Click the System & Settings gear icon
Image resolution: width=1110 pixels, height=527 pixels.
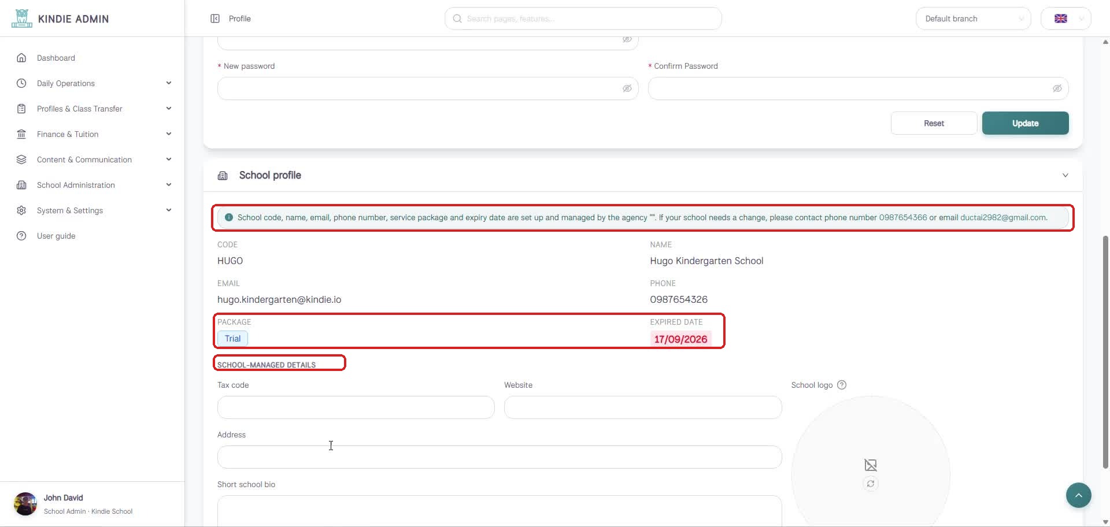21,210
